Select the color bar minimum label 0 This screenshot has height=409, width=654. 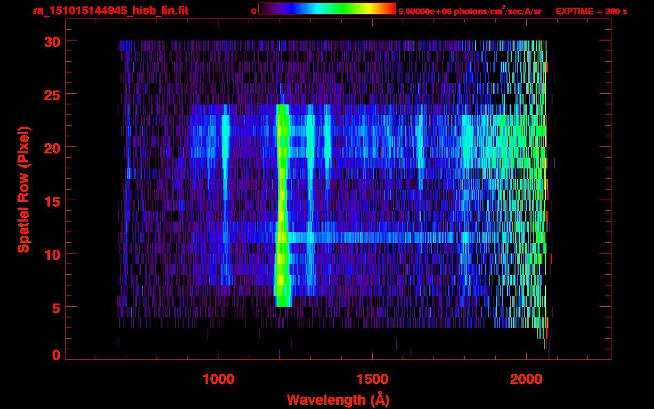point(254,11)
